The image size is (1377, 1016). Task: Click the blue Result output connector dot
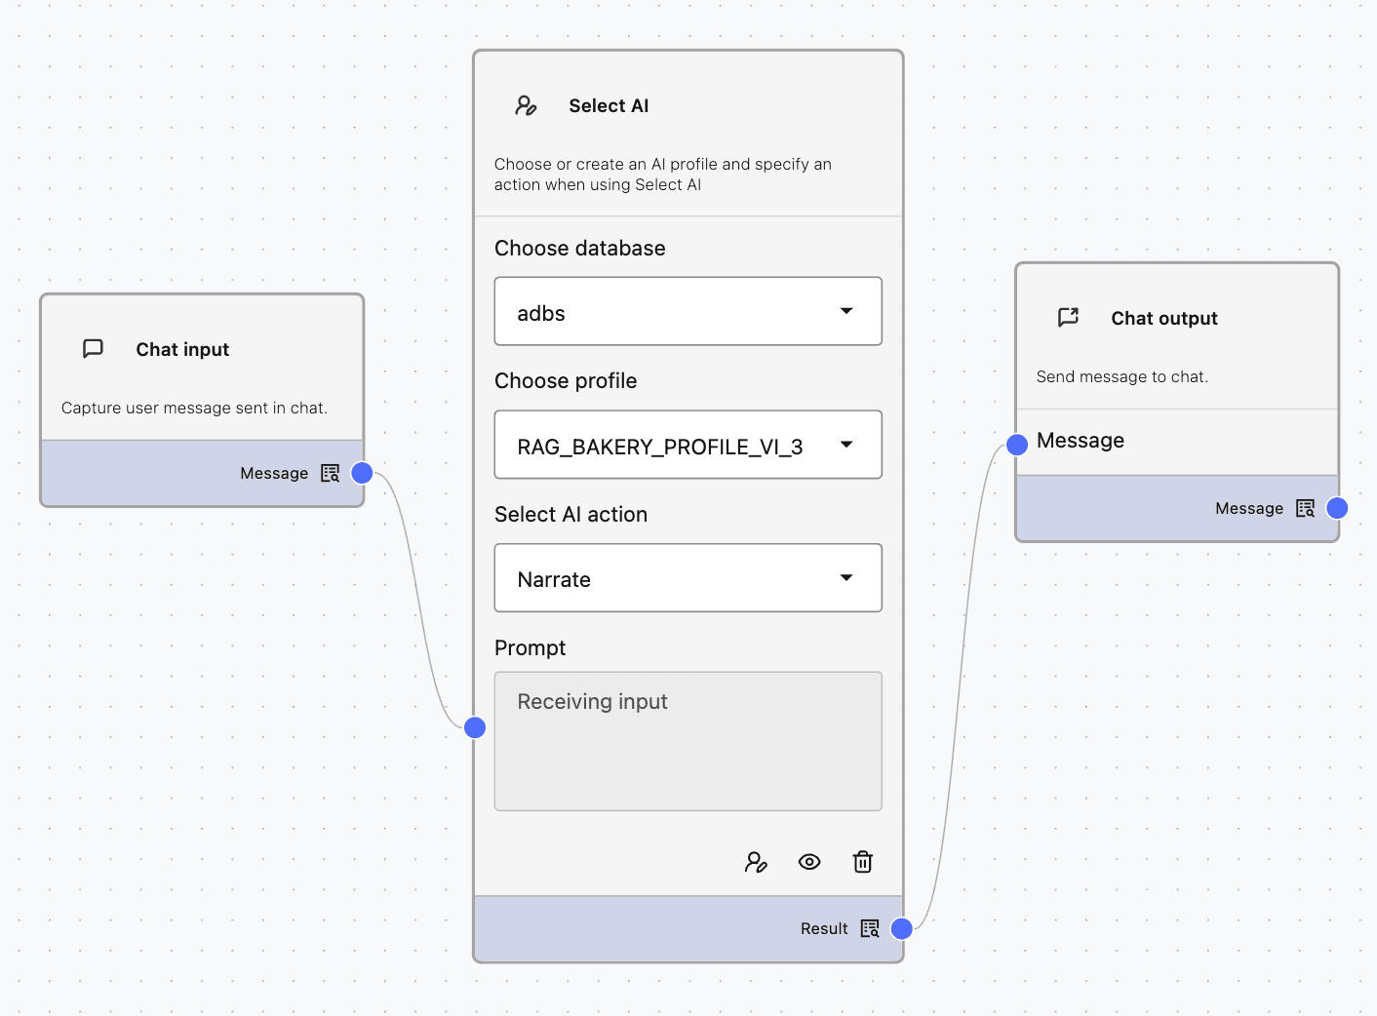900,928
